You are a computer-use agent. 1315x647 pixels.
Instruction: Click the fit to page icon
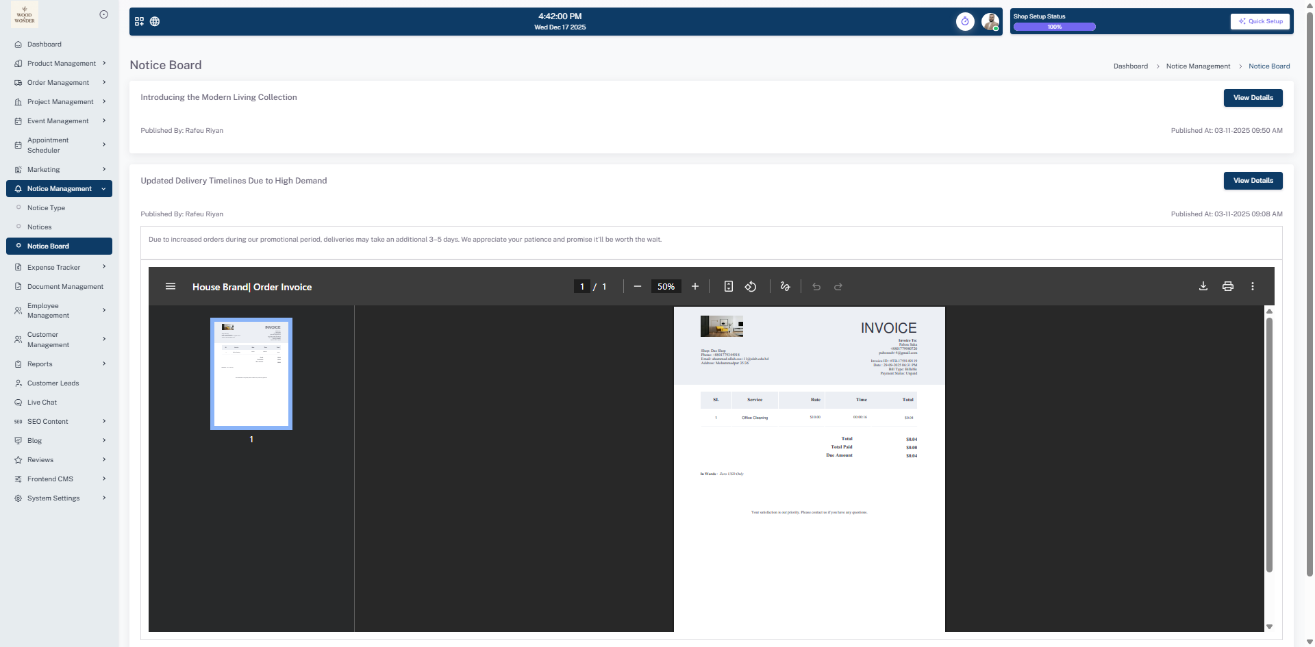tap(728, 286)
